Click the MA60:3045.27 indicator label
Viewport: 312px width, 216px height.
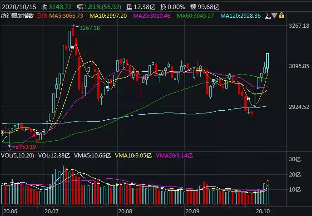point(195,16)
